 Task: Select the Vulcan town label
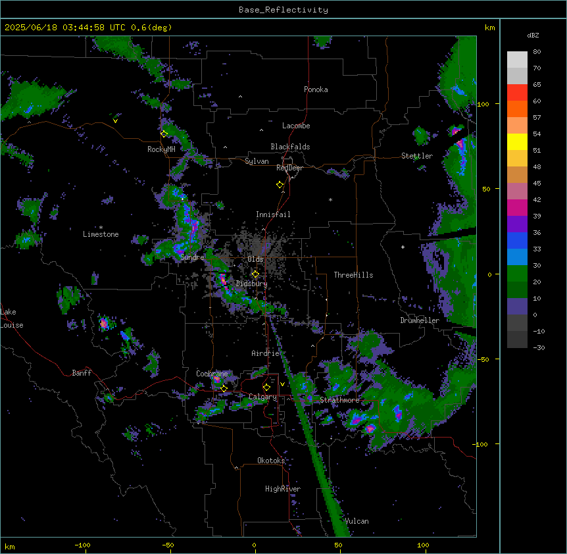point(357,521)
